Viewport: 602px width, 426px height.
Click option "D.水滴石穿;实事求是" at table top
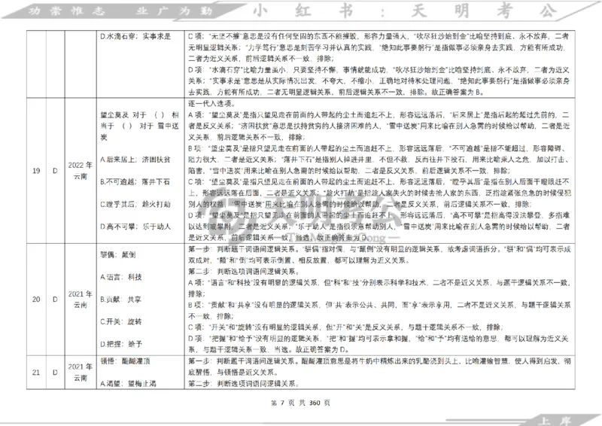pos(135,36)
